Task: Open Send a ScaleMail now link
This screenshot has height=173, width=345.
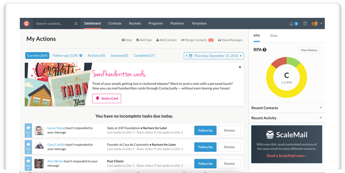Action: [x=286, y=156]
